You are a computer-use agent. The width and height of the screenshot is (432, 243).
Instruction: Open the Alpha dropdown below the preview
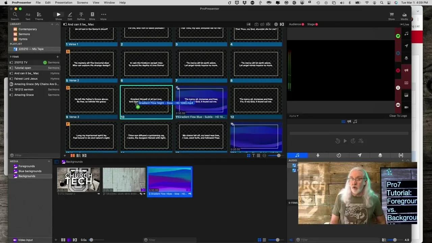[x=293, y=116]
